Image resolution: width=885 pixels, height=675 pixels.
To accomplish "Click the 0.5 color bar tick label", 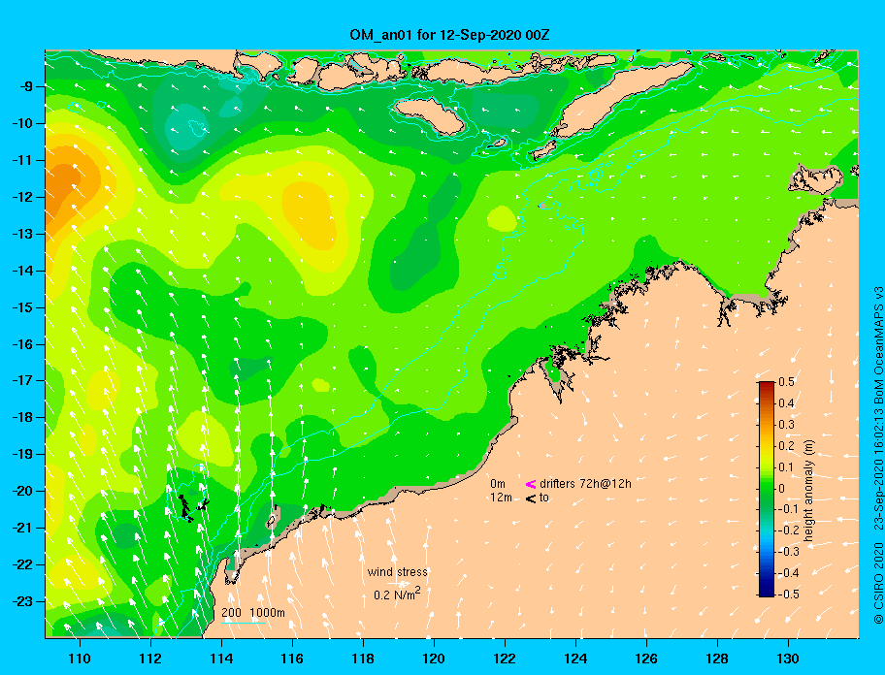I will point(786,382).
